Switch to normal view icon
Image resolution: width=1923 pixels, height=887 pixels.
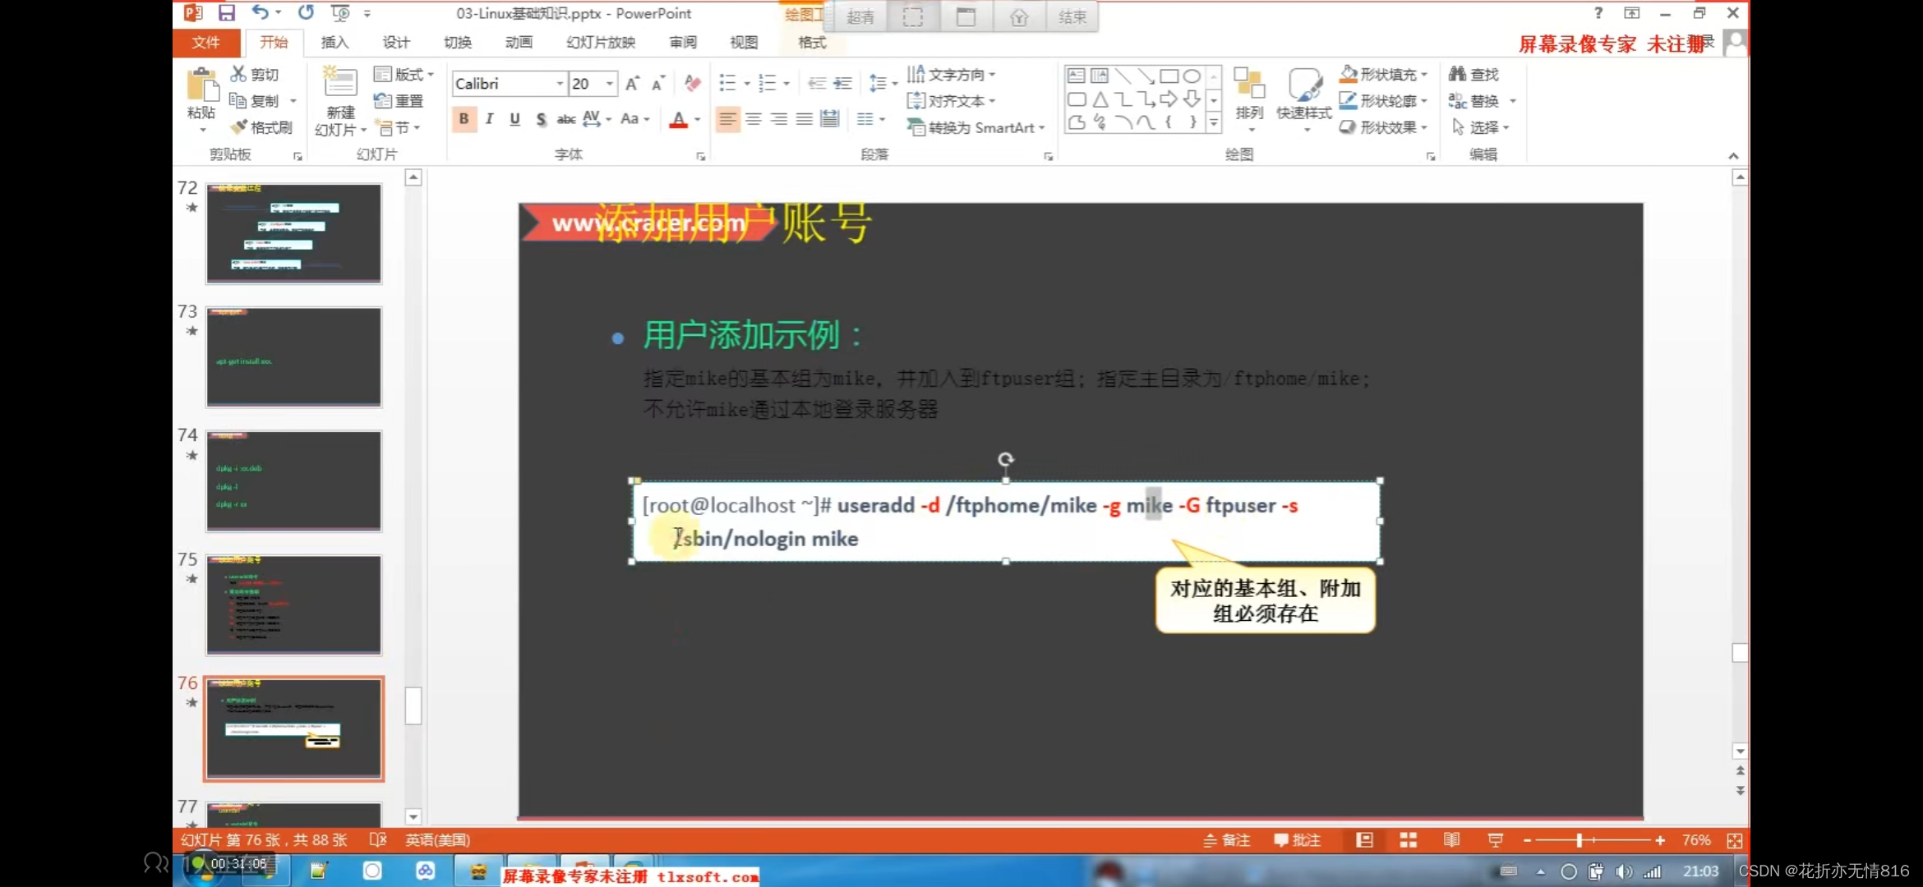coord(1365,839)
